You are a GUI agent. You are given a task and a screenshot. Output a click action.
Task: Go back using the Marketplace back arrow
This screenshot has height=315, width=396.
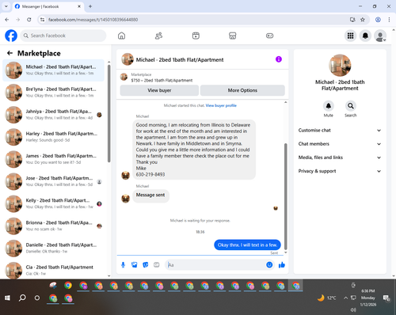tap(10, 53)
